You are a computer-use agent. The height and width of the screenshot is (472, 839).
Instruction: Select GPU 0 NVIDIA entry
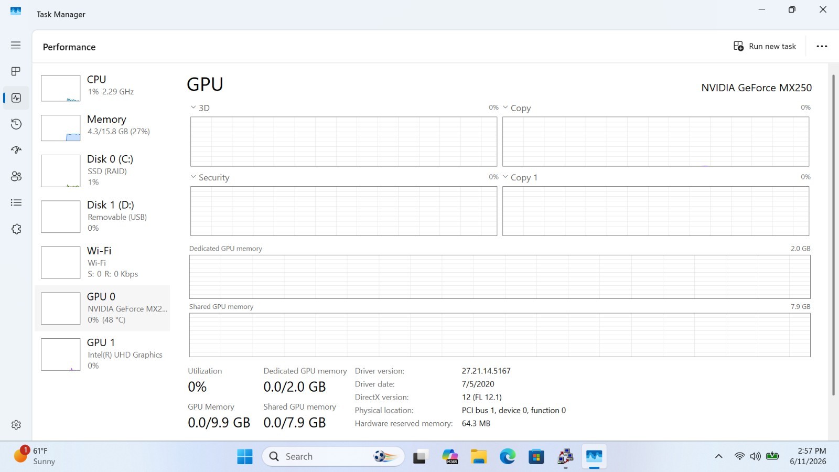[x=102, y=308]
